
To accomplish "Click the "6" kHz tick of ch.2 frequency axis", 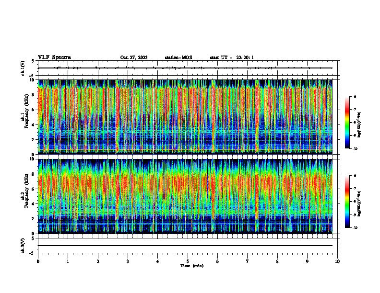I will pyautogui.click(x=34, y=189).
